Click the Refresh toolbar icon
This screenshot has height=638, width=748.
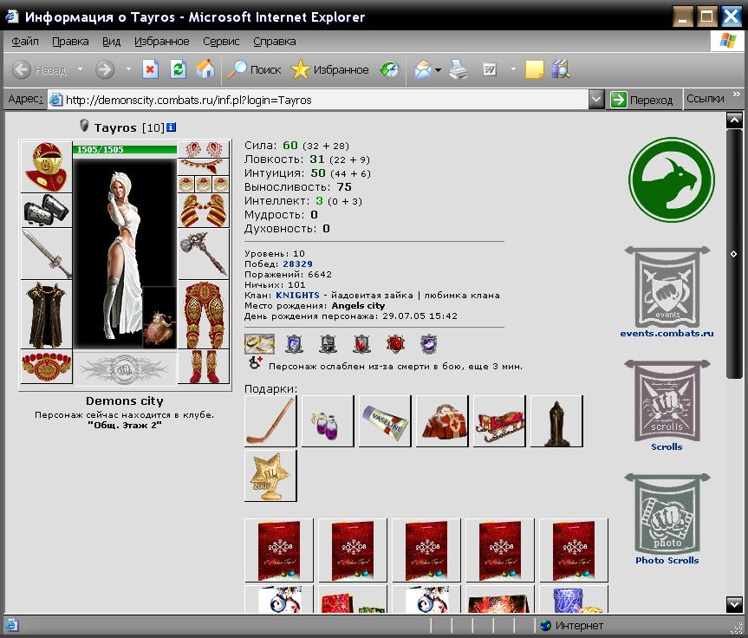tap(178, 69)
